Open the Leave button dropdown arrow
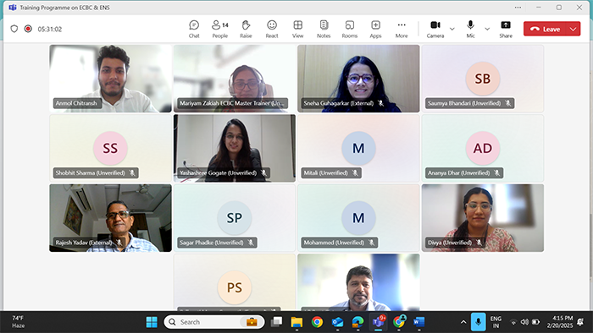This screenshot has width=593, height=333. coord(574,29)
